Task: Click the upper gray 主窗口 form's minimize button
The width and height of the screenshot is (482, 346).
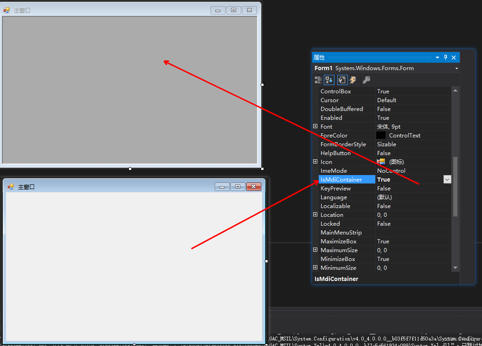Action: [x=218, y=10]
